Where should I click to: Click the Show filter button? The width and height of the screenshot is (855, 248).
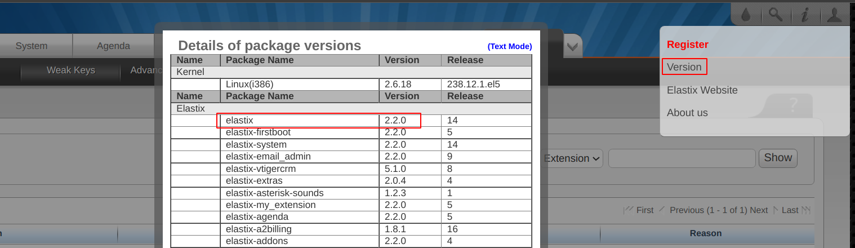[778, 158]
